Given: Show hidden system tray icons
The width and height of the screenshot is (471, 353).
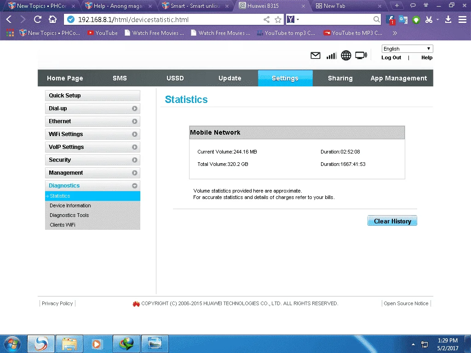Looking at the screenshot, I should 414,344.
